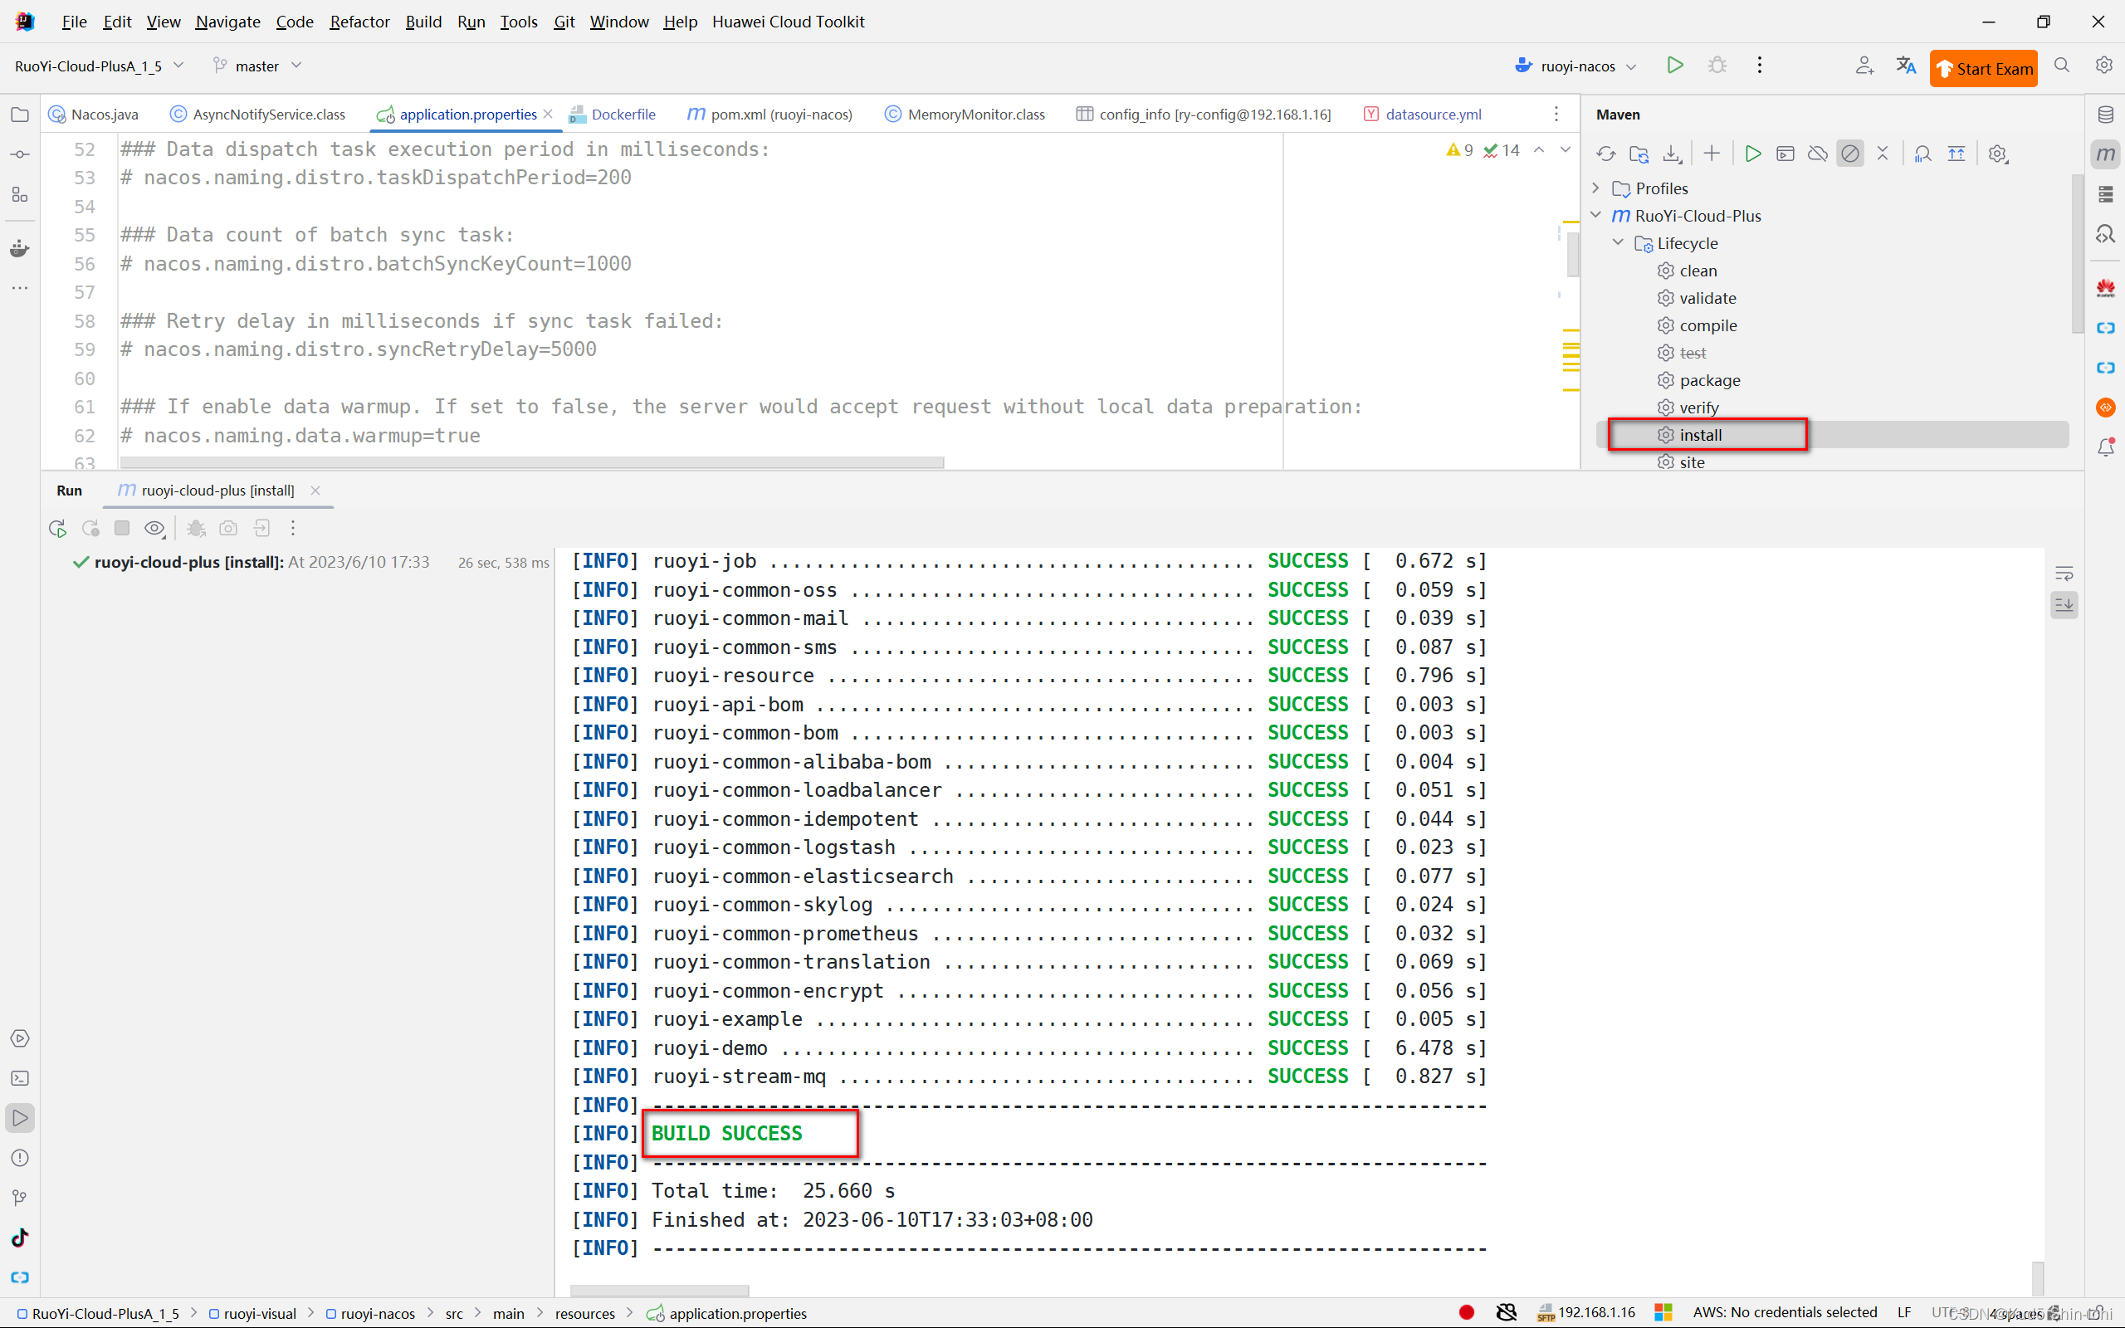2125x1328 pixels.
Task: Open the Services tool window
Action: click(19, 1038)
